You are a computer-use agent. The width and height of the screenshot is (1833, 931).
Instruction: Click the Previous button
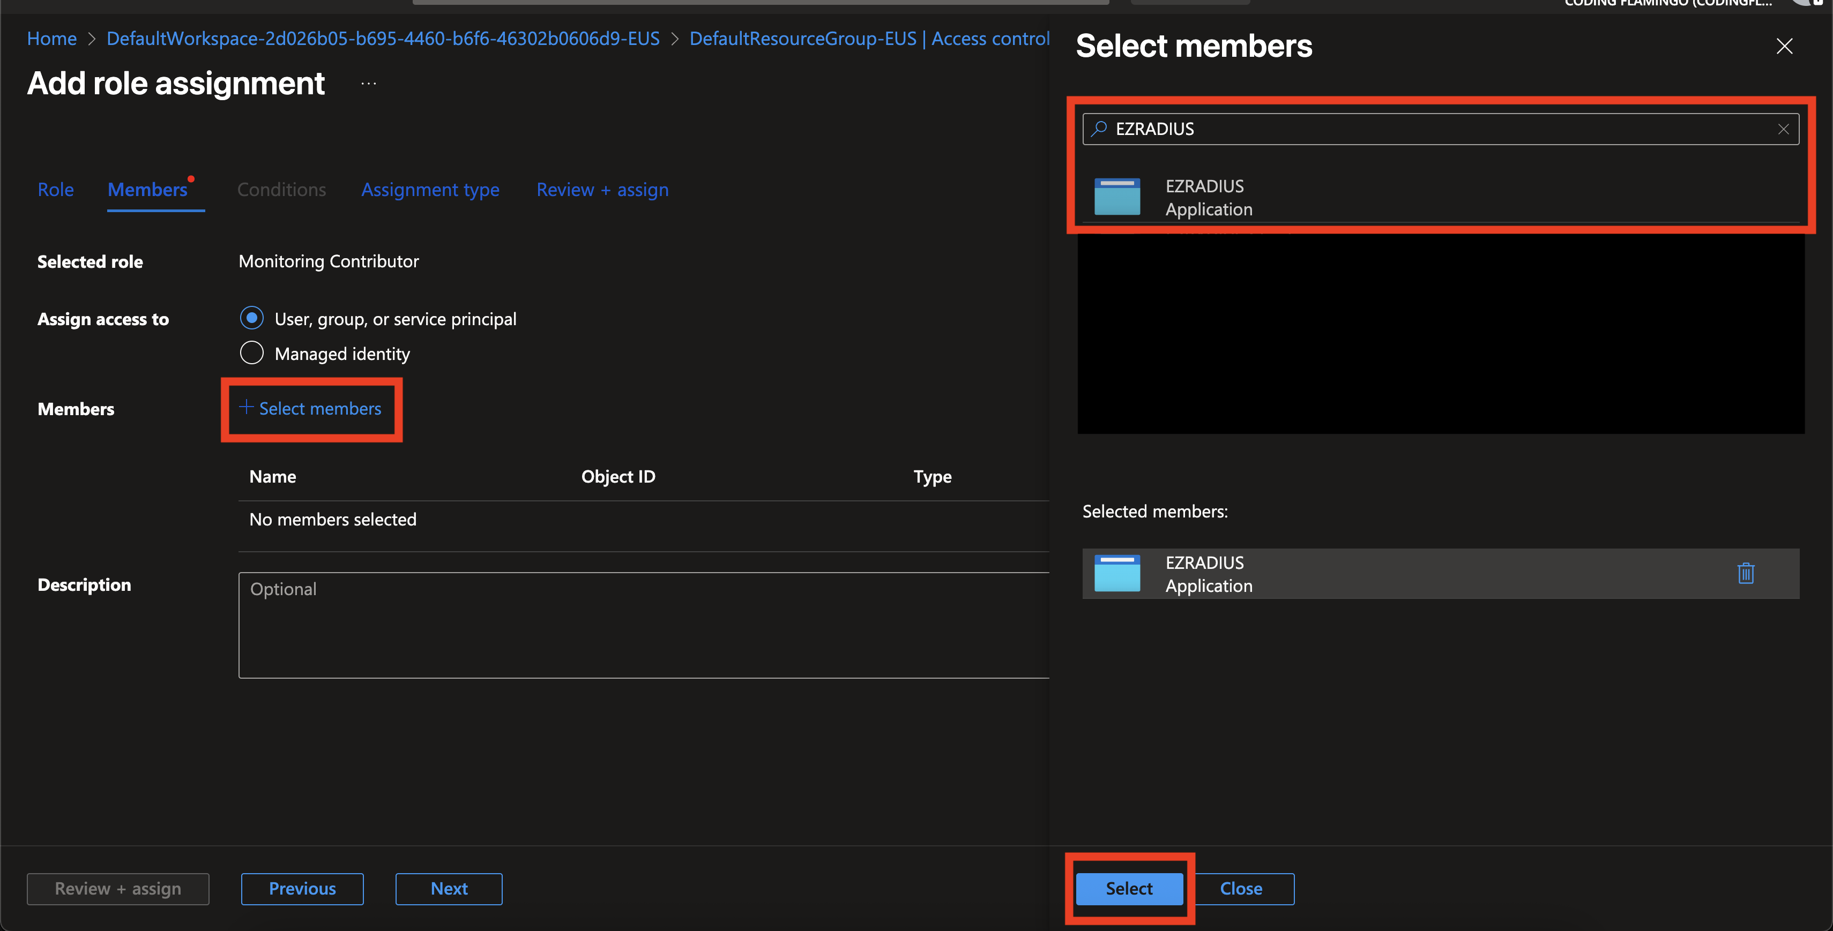click(x=302, y=889)
